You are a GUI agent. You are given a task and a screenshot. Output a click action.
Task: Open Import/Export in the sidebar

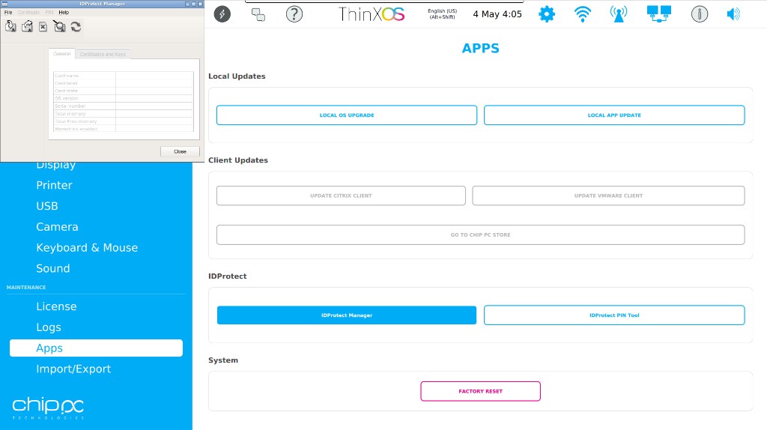pos(73,369)
